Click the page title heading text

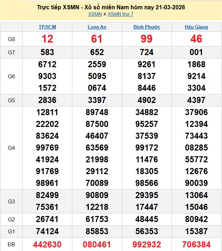pyautogui.click(x=111, y=7)
